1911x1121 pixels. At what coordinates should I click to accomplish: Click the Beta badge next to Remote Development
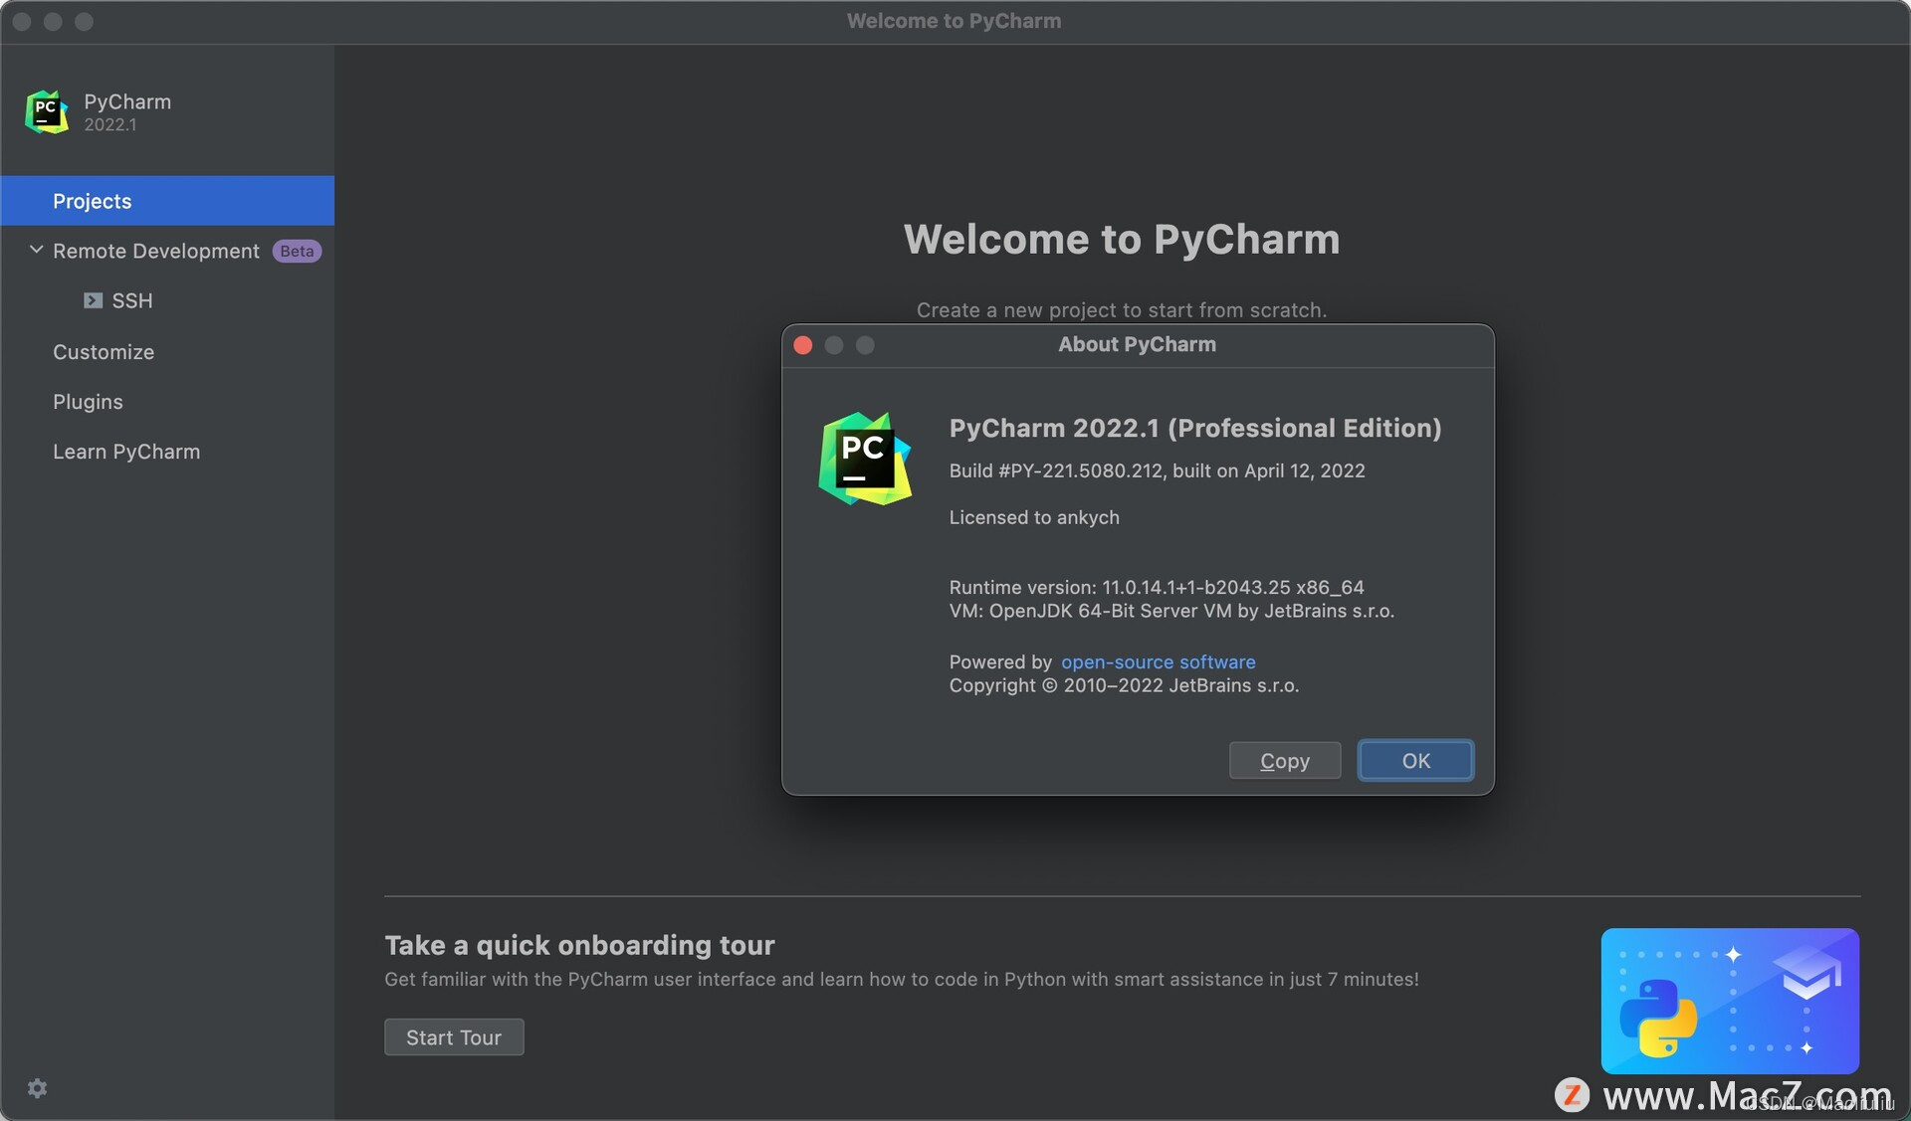click(x=297, y=252)
